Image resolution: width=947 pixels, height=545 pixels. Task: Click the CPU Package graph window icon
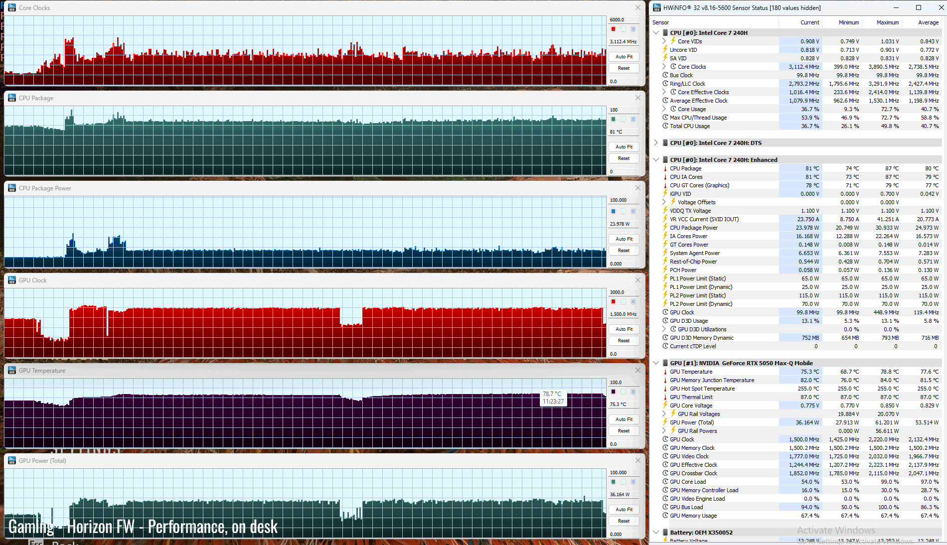pyautogui.click(x=12, y=98)
